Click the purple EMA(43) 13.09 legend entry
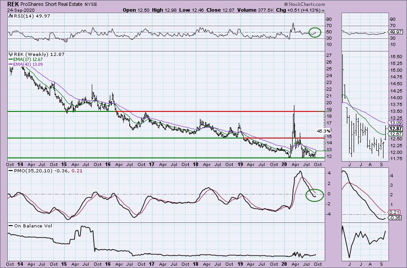Image resolution: width=407 pixels, height=268 pixels. (25, 64)
